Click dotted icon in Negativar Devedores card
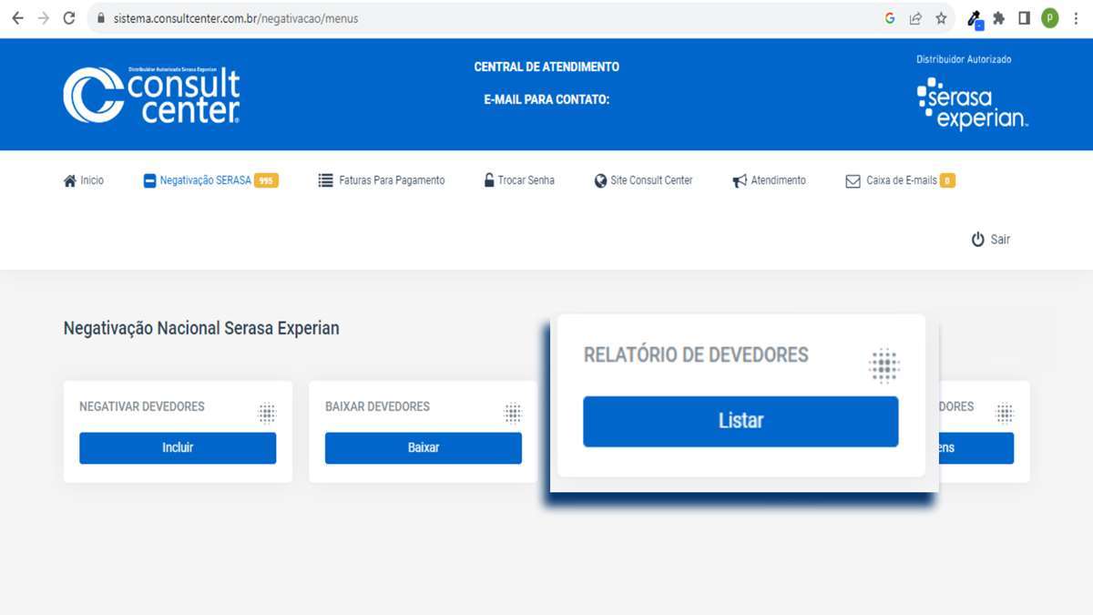The width and height of the screenshot is (1093, 615). (267, 413)
